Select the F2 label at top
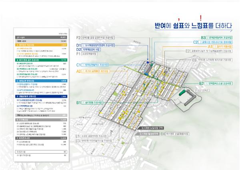Image resolution: width=240 pixels, height=170 pixels. pos(79,37)
